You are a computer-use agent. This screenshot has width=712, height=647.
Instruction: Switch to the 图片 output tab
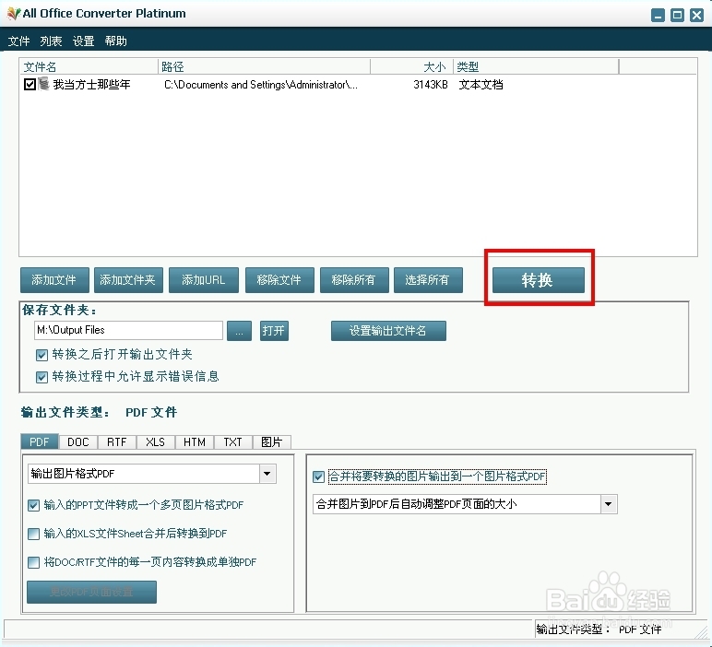(x=272, y=441)
